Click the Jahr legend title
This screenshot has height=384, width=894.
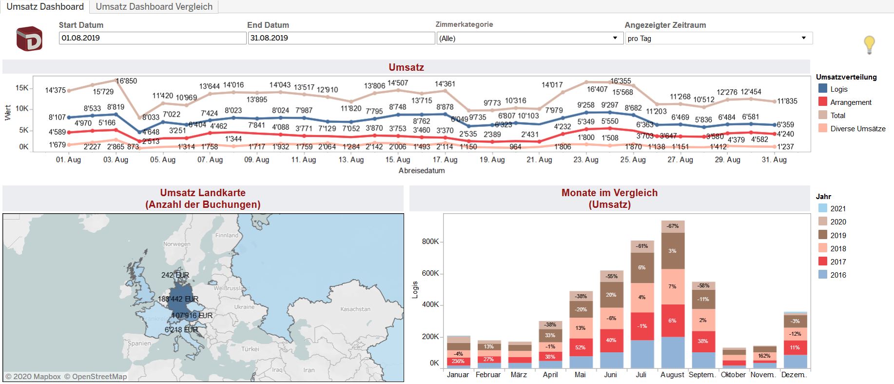point(823,197)
